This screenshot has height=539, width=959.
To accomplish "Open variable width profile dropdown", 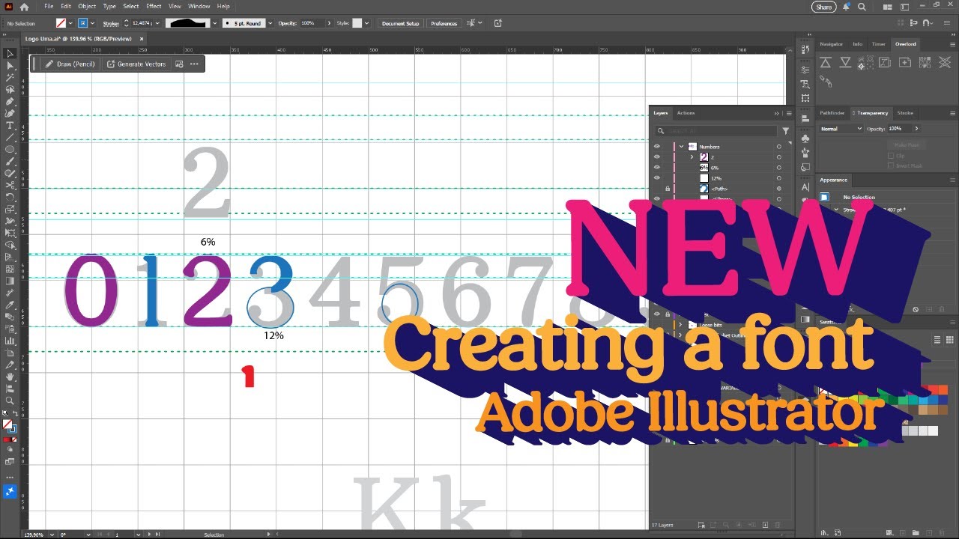I will [216, 23].
